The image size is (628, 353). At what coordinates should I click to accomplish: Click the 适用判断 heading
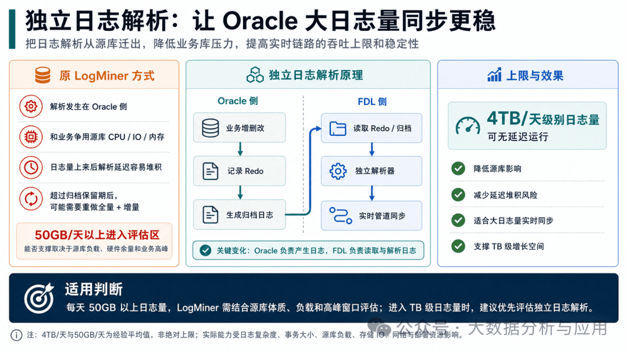point(94,289)
